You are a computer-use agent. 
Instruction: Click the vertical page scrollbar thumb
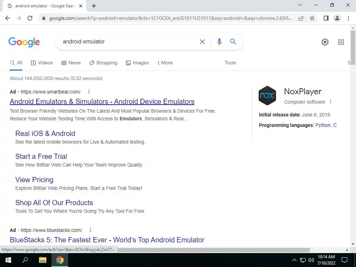pyautogui.click(x=353, y=48)
